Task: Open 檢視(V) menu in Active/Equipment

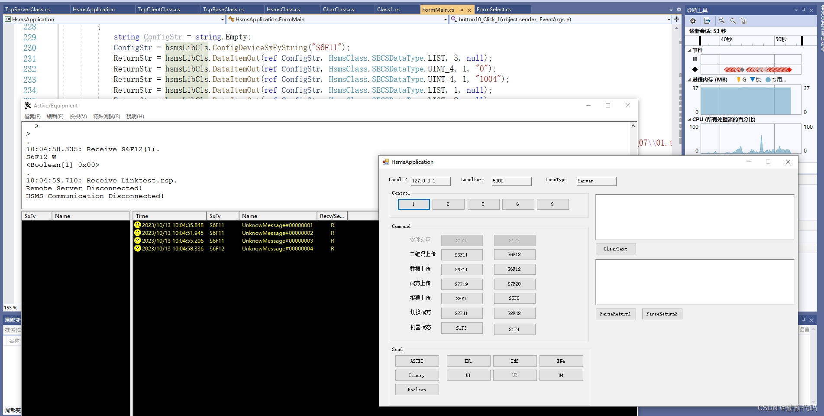Action: pos(78,116)
